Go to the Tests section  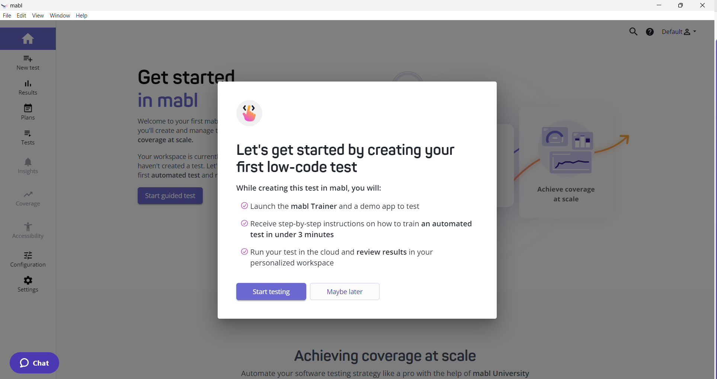[x=28, y=137]
